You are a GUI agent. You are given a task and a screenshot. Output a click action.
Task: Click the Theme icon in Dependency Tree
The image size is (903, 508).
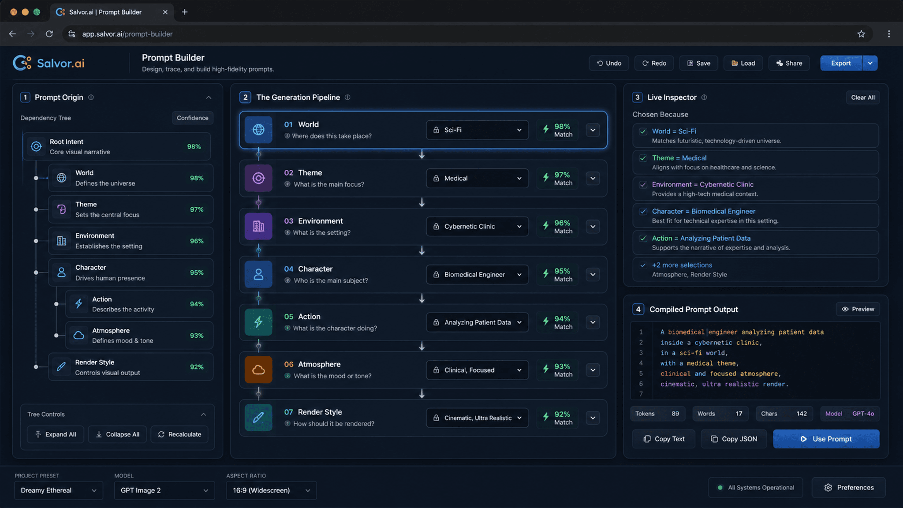point(61,209)
